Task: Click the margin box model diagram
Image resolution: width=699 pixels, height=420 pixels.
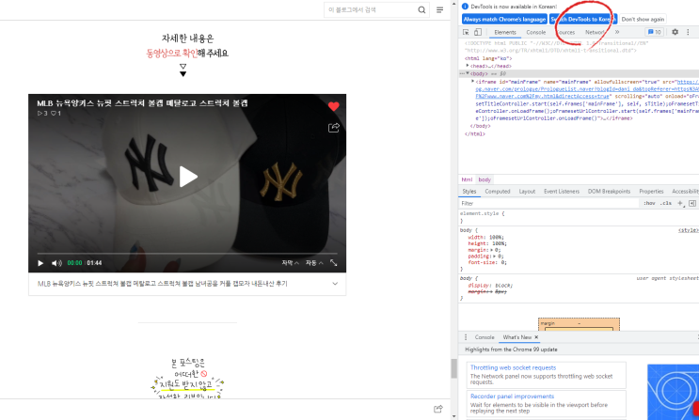Action: tap(579, 324)
